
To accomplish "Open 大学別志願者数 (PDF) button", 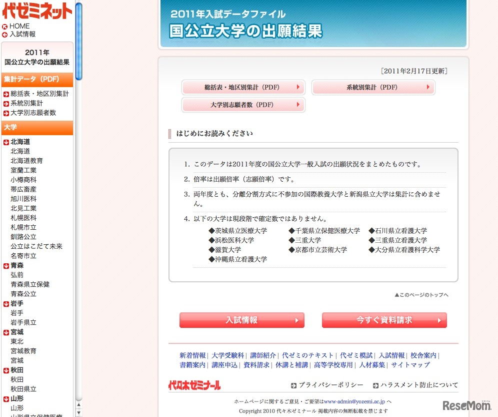I will point(243,105).
